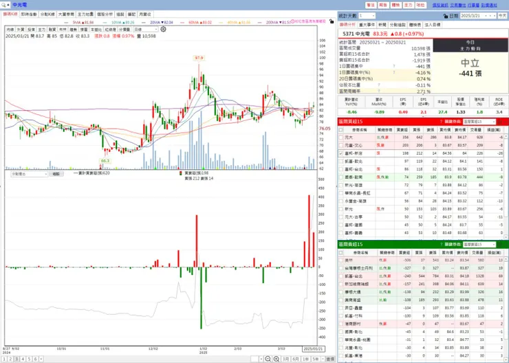Select page 1 button at bottom left
Image resolution: width=509 pixels, height=363 pixels.
(x=4, y=359)
